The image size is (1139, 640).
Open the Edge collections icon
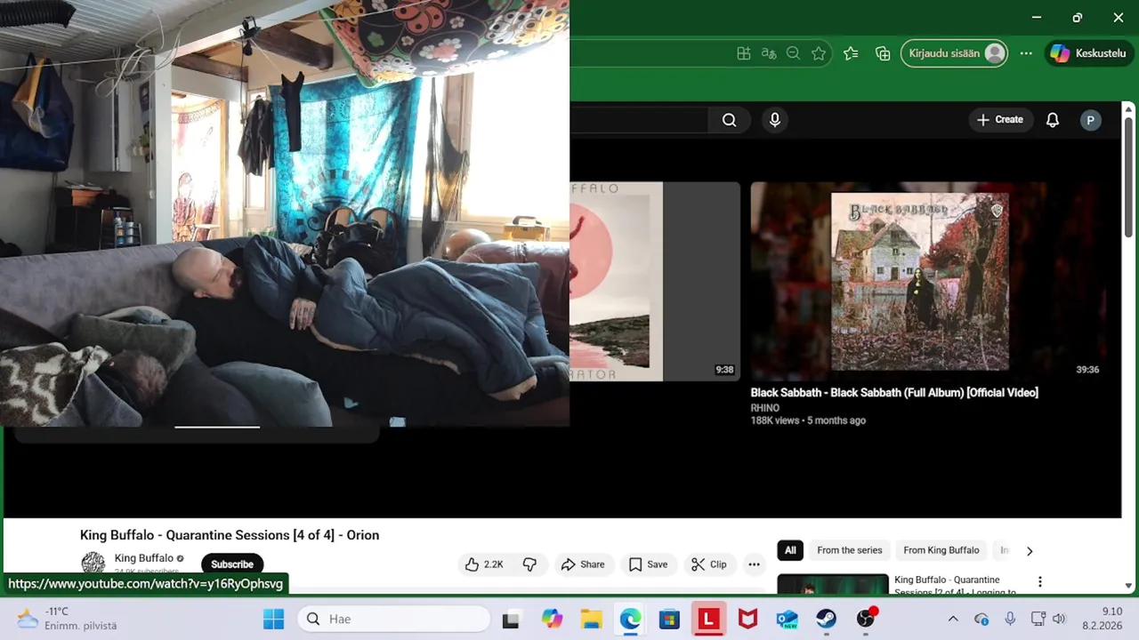pos(883,53)
